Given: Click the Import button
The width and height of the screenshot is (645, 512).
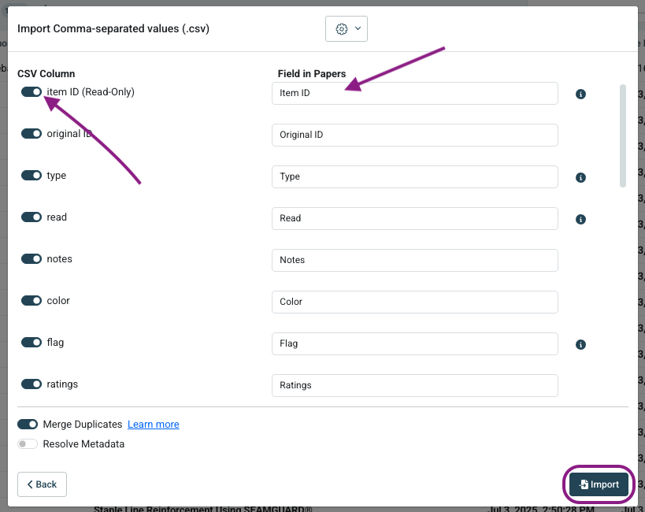Looking at the screenshot, I should 599,484.
